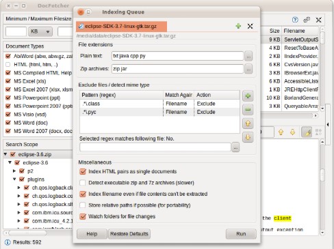Move pattern up with the up arrow
The image size is (334, 249).
tap(248, 123)
